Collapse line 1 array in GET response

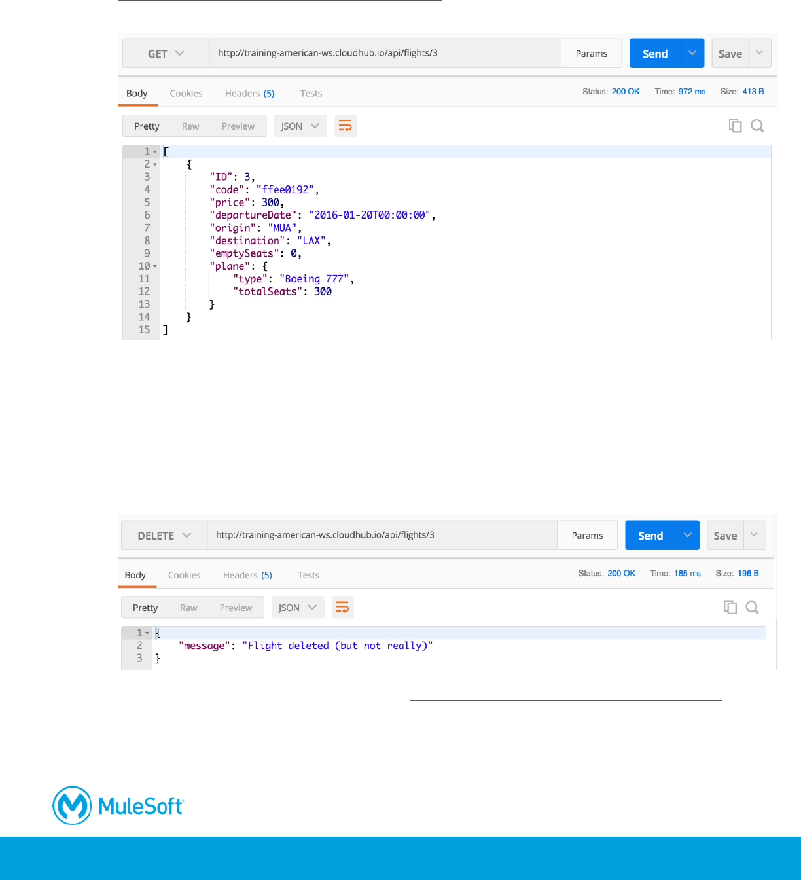[x=155, y=152]
